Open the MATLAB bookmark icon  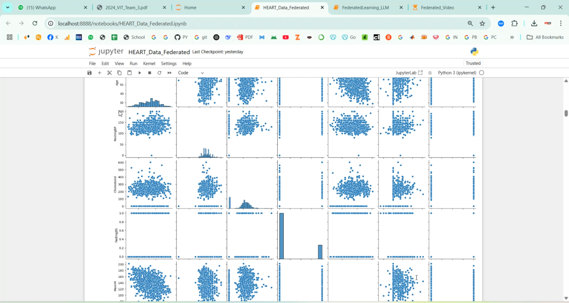tap(412, 37)
